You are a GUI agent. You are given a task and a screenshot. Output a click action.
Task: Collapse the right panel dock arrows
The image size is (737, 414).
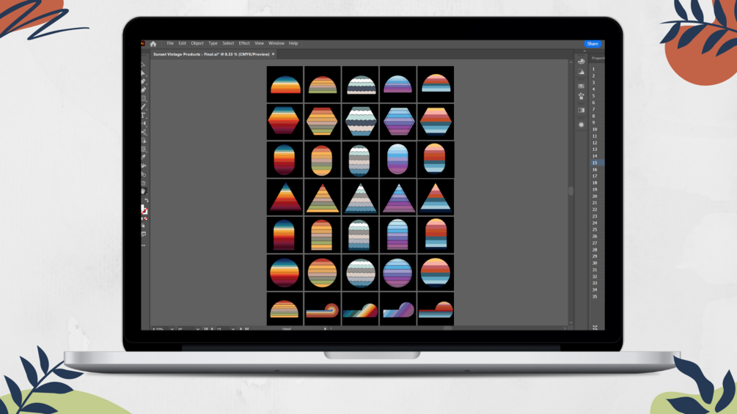click(584, 51)
